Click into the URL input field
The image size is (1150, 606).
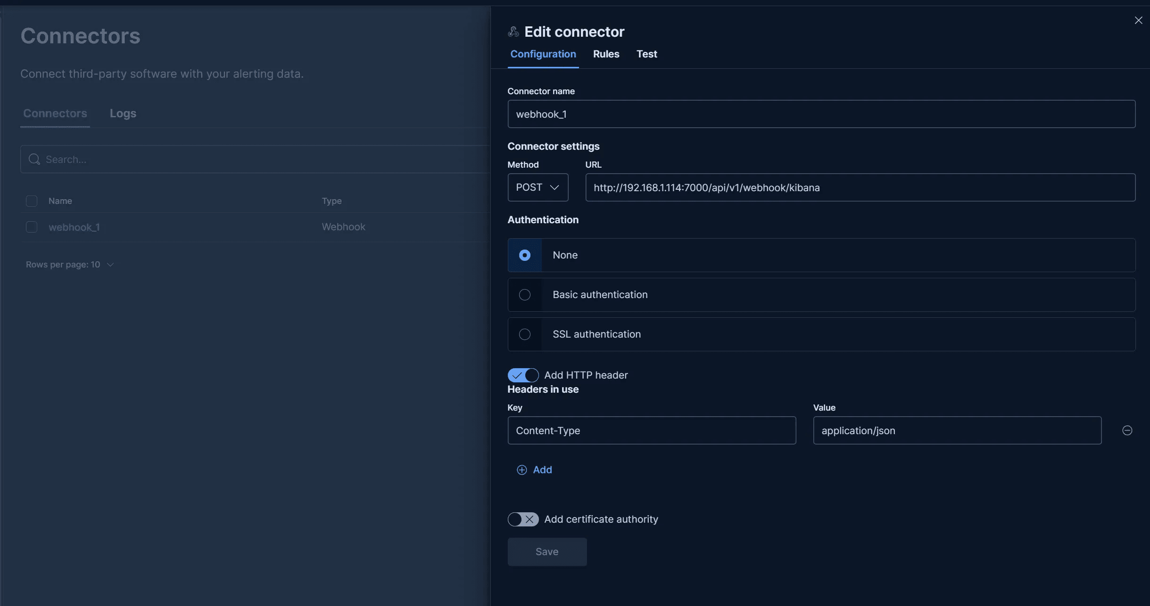coord(860,187)
